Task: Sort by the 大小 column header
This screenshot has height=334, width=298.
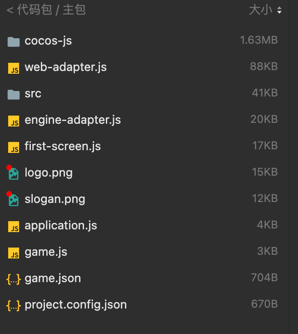Action: click(x=261, y=10)
